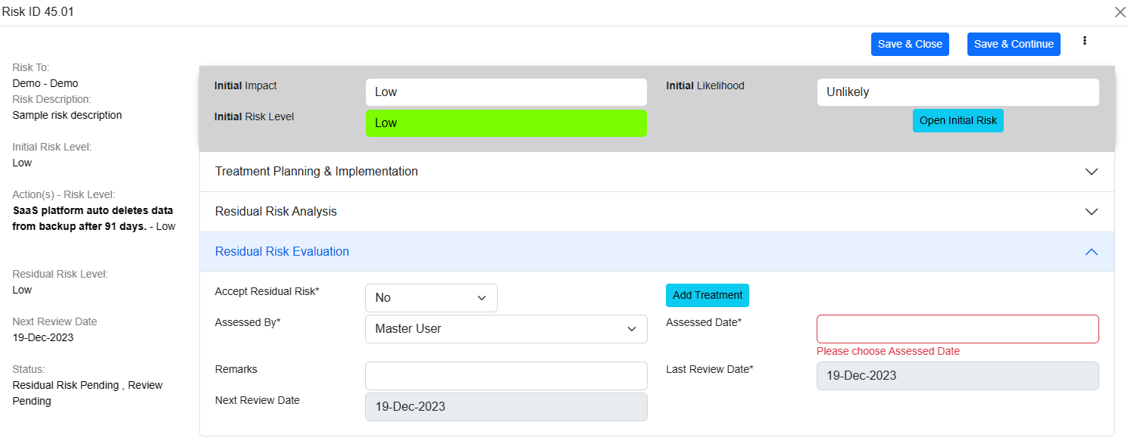1128x444 pixels.
Task: Click the Save & Close button
Action: [910, 44]
